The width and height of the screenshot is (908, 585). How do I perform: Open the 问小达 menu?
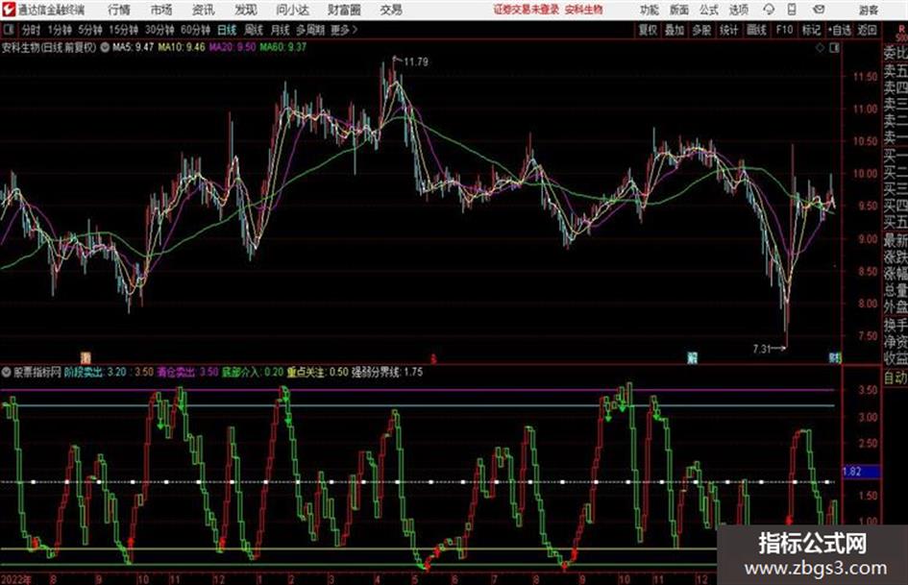pyautogui.click(x=292, y=10)
